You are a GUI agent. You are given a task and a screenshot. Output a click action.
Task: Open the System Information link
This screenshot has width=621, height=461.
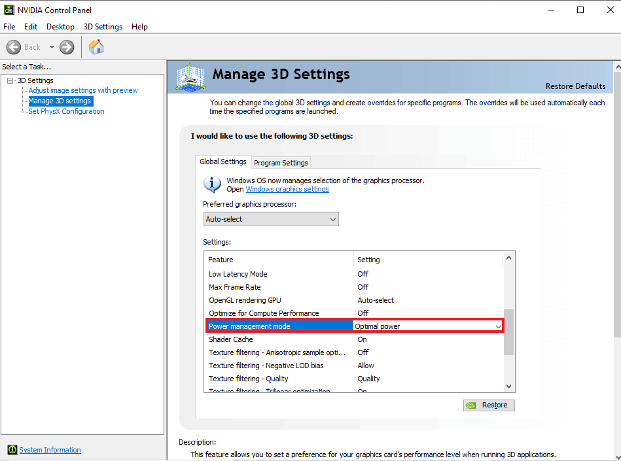(x=50, y=449)
